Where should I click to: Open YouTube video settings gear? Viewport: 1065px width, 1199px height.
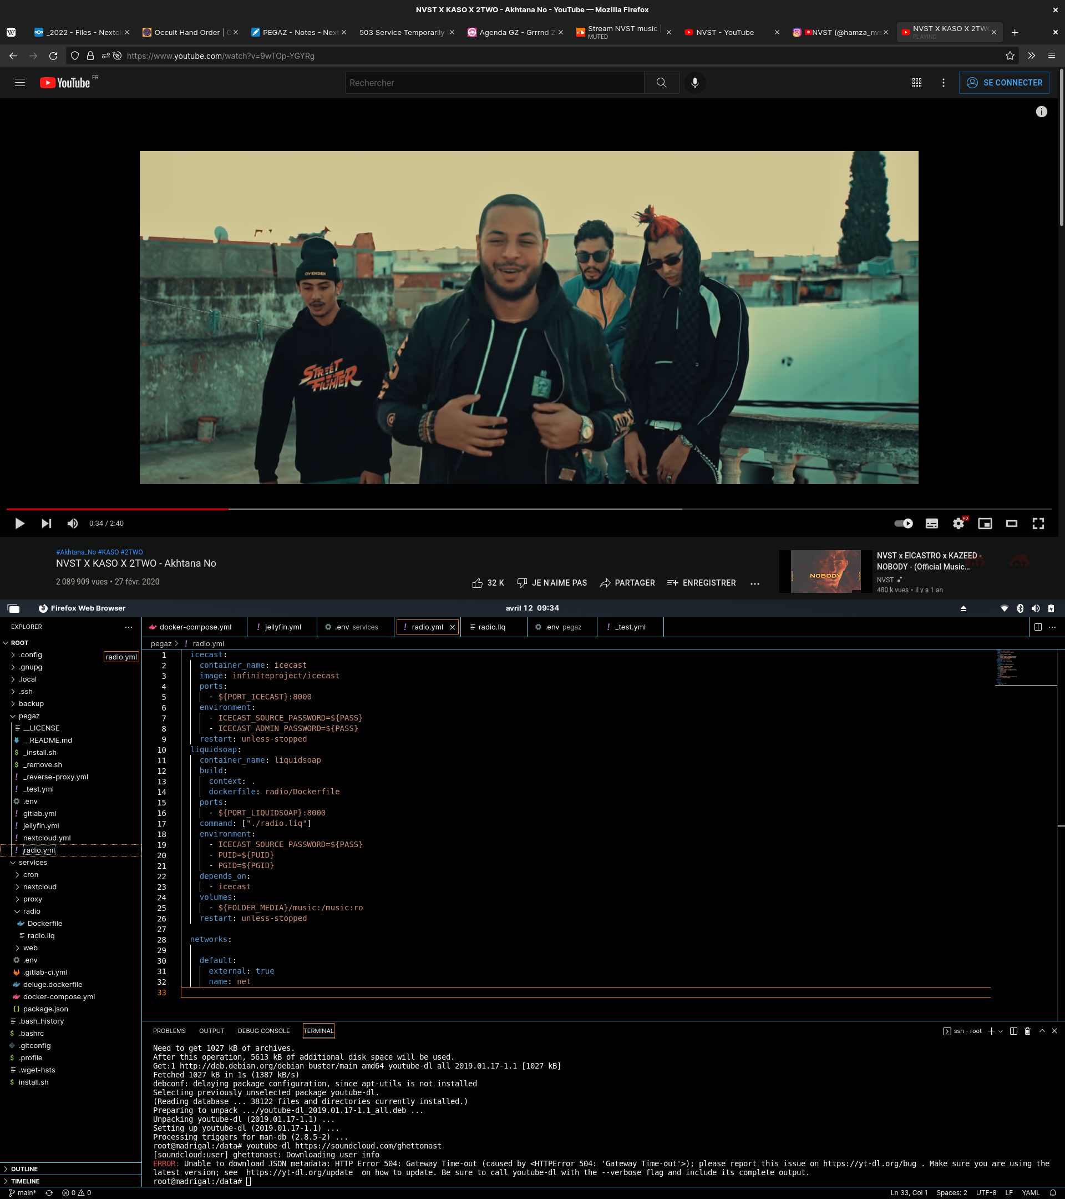click(958, 523)
